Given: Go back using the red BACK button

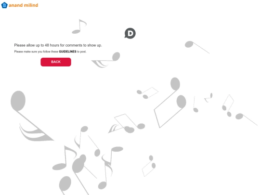Looking at the screenshot, I should point(56,62).
